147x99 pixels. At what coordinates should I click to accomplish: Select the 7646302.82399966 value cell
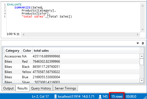pos(46,61)
